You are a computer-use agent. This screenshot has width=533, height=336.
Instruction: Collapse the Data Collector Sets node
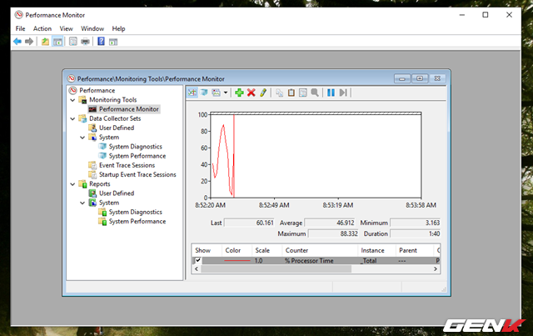72,118
